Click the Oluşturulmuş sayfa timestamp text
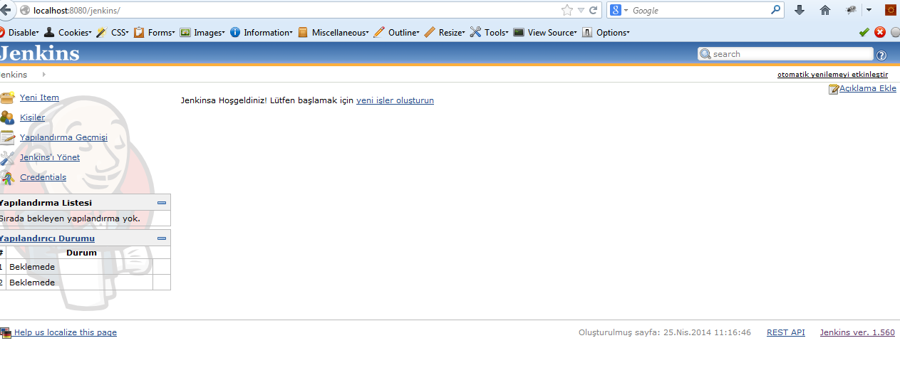 [665, 332]
